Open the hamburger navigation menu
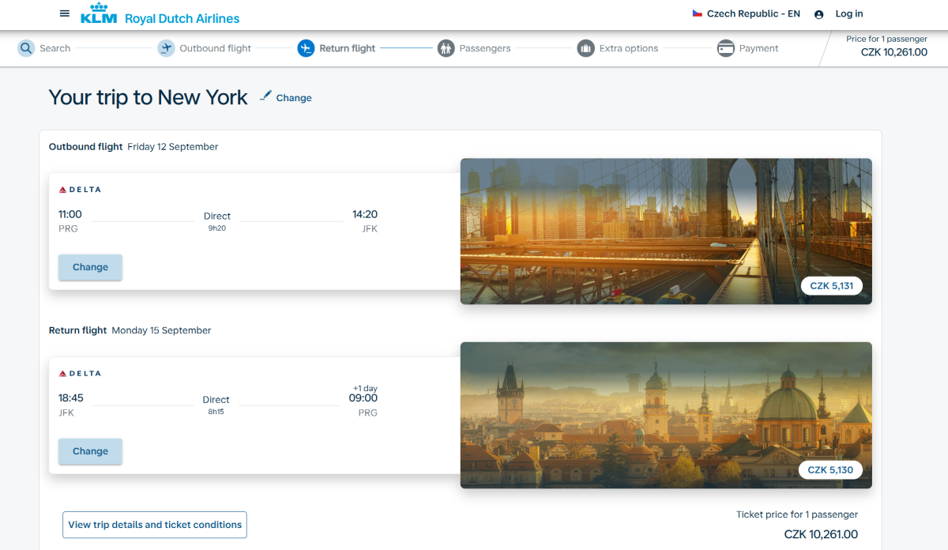948x550 pixels. [65, 13]
